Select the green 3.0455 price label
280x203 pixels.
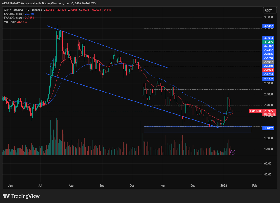tap(268, 42)
